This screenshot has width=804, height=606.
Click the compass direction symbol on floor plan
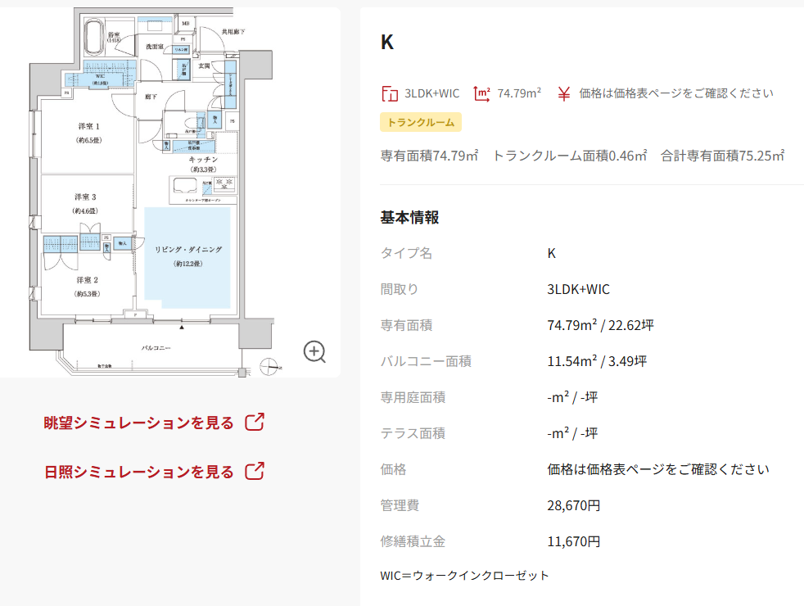[269, 366]
